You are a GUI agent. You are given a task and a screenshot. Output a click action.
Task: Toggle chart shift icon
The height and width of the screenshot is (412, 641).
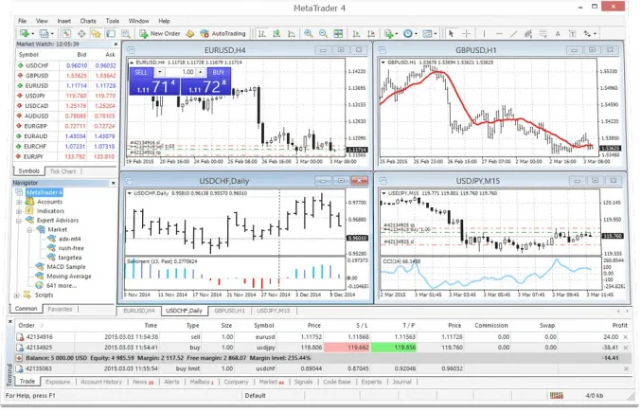[371, 33]
